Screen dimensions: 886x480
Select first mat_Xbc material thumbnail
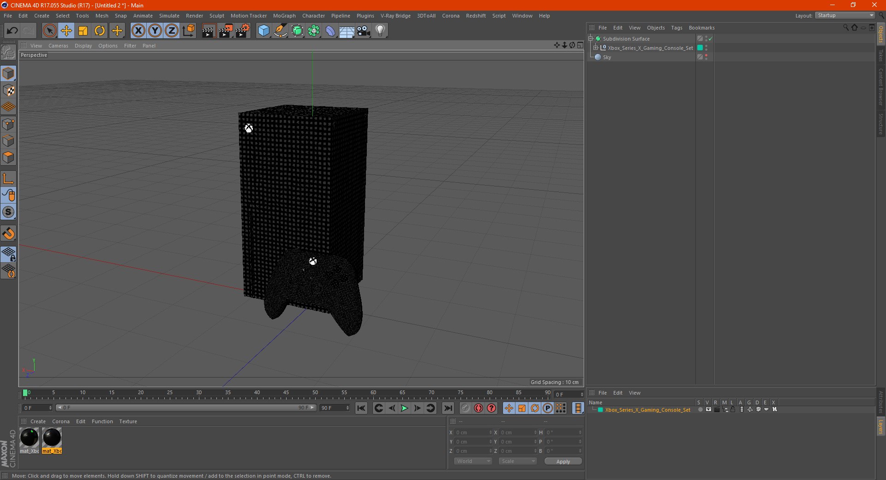[x=29, y=441]
